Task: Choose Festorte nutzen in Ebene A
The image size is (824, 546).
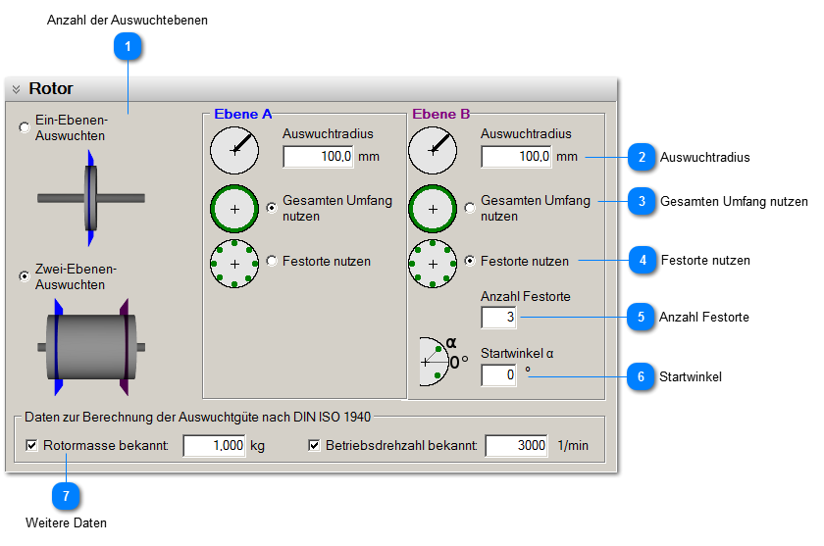Action: pyautogui.click(x=272, y=262)
